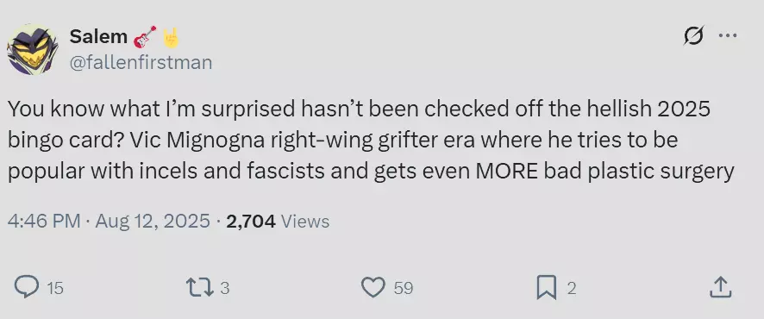Click the Aug 12, 2025 date
Screen dimensions: 764x319
click(x=153, y=221)
